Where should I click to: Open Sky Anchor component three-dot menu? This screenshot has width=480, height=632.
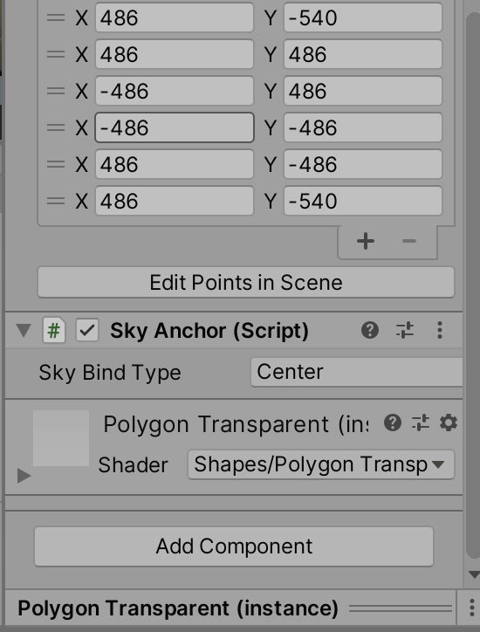click(440, 331)
